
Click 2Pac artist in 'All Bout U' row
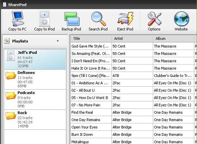[x=132, y=90]
